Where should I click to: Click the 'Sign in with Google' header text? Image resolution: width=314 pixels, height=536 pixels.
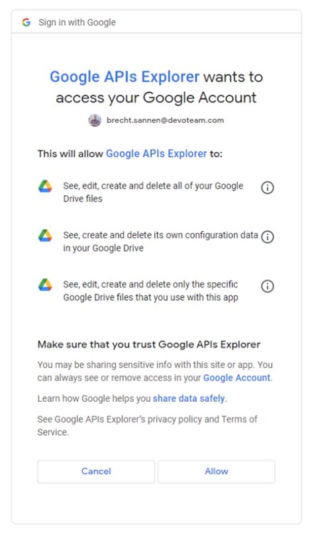pos(77,23)
